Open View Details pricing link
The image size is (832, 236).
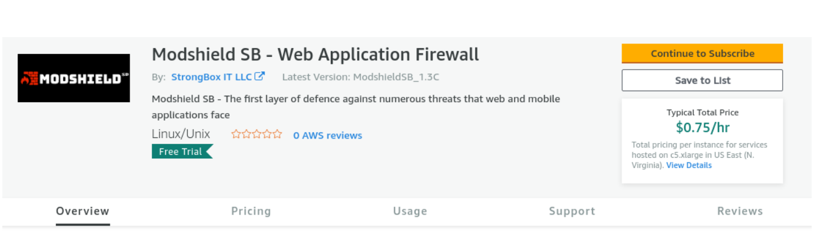pyautogui.click(x=689, y=165)
